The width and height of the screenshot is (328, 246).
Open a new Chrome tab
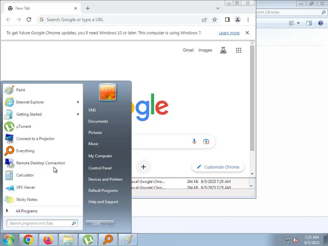pos(88,8)
